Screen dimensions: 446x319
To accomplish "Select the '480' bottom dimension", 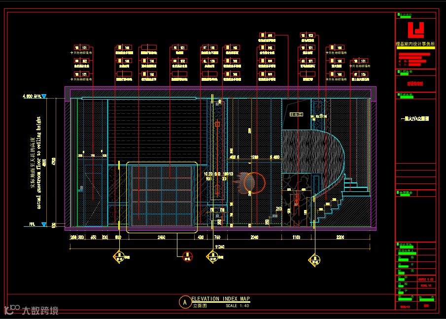I will [201, 237].
